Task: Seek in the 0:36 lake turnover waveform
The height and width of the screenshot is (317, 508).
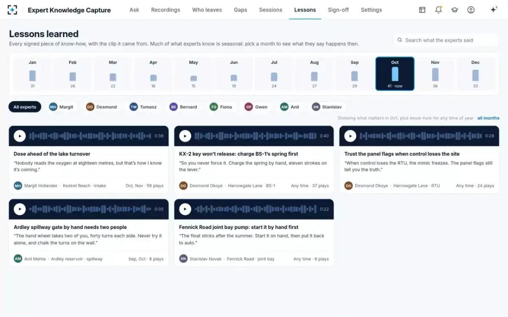Action: (x=90, y=136)
